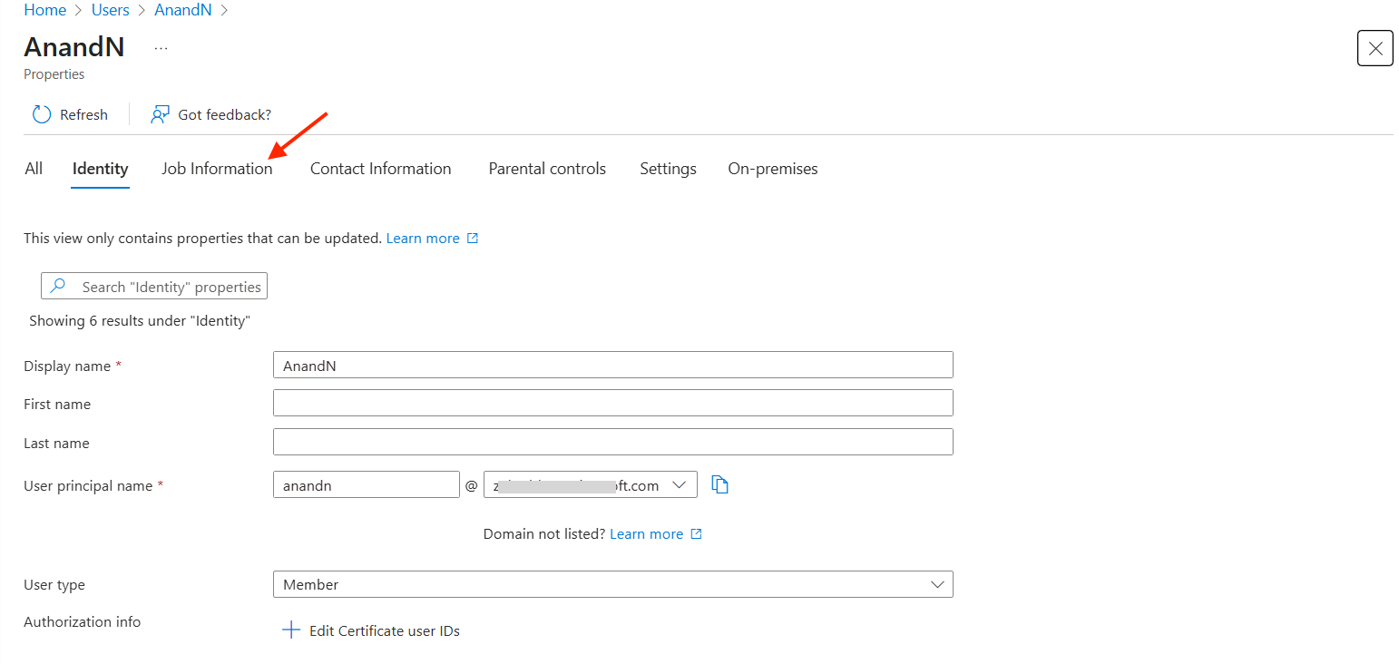
Task: Navigate to Users in breadcrumb
Action: tap(111, 10)
